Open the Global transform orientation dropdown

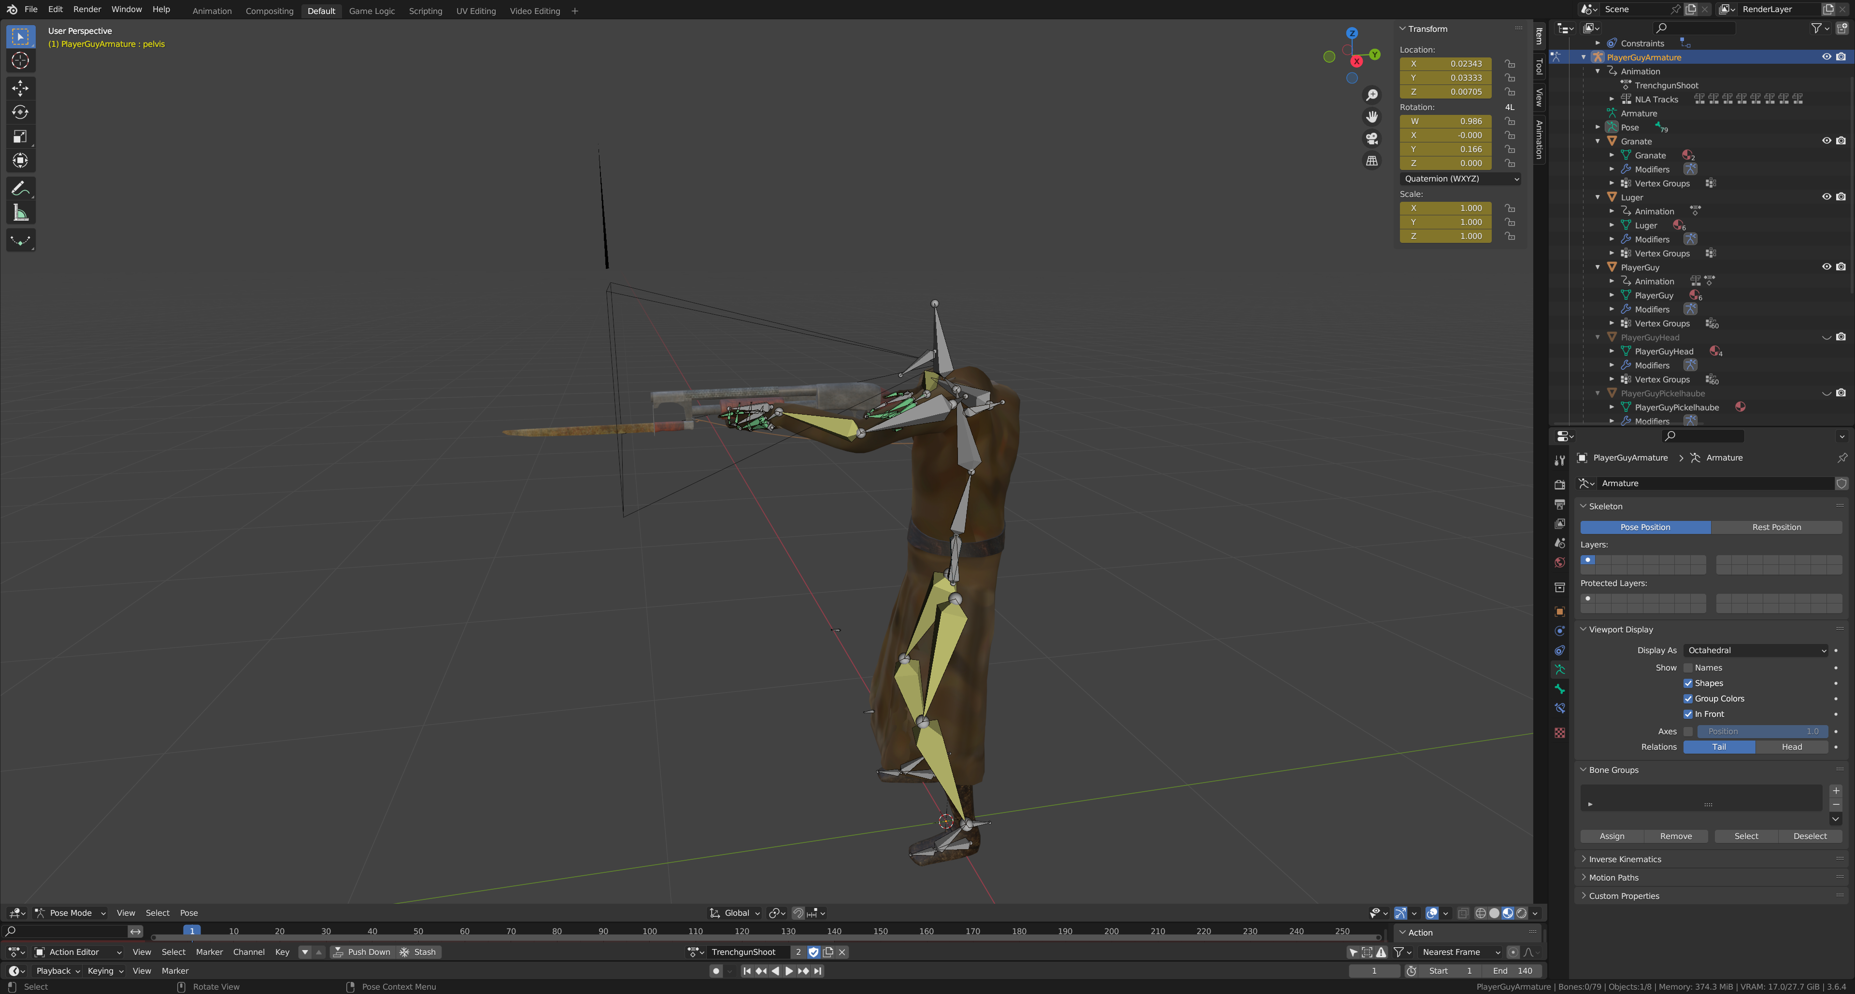coord(735,913)
